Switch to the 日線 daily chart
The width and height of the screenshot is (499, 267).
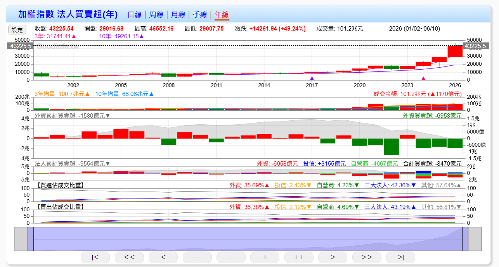(x=135, y=15)
